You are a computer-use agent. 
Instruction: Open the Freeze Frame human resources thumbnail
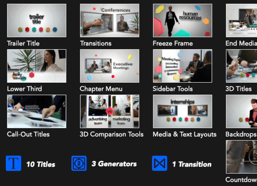pos(182,20)
